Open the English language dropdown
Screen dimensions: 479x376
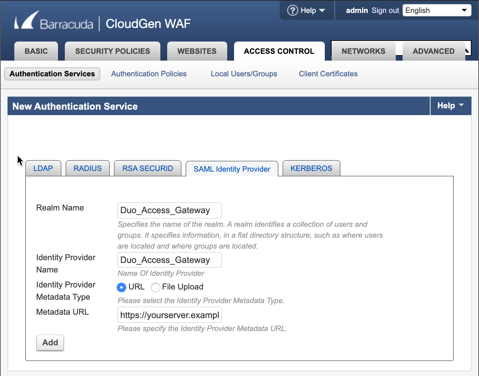437,10
